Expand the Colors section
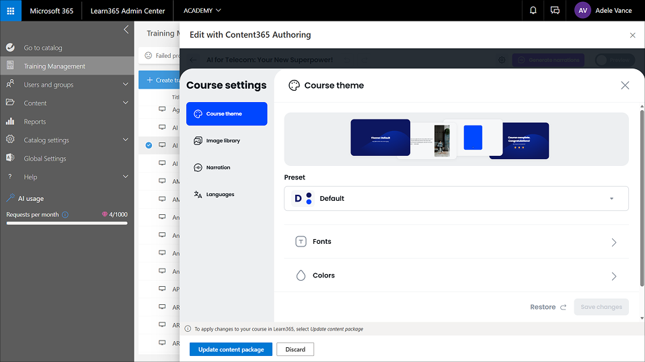645x362 pixels. [x=456, y=275]
